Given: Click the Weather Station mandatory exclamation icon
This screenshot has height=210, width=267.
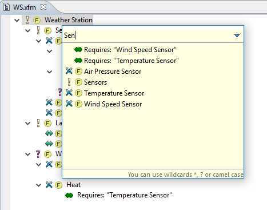Looking at the screenshot, I should click(27, 20).
